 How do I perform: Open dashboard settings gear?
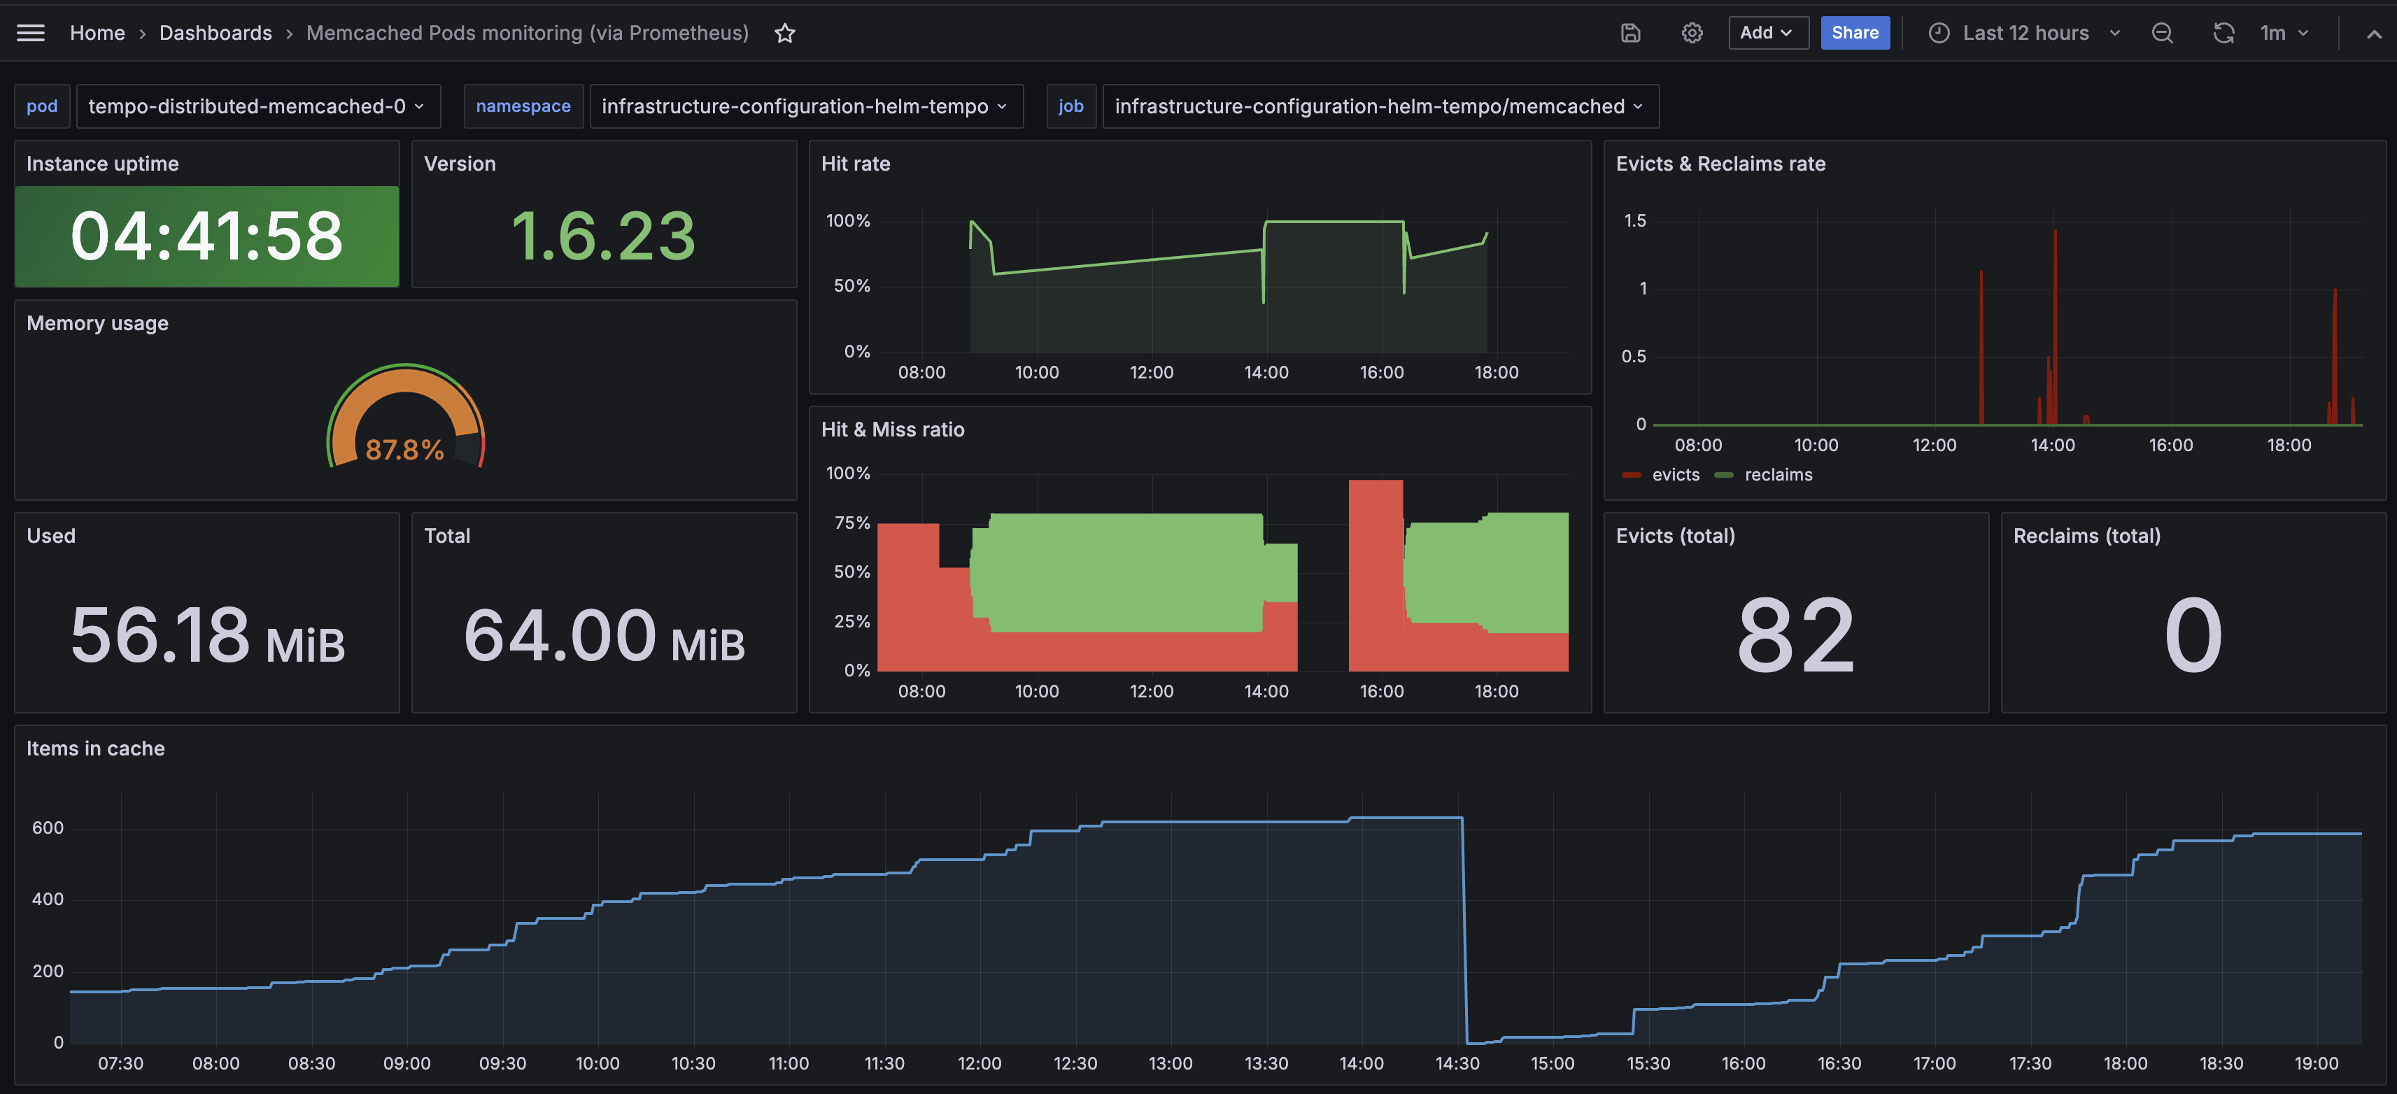pos(1692,33)
